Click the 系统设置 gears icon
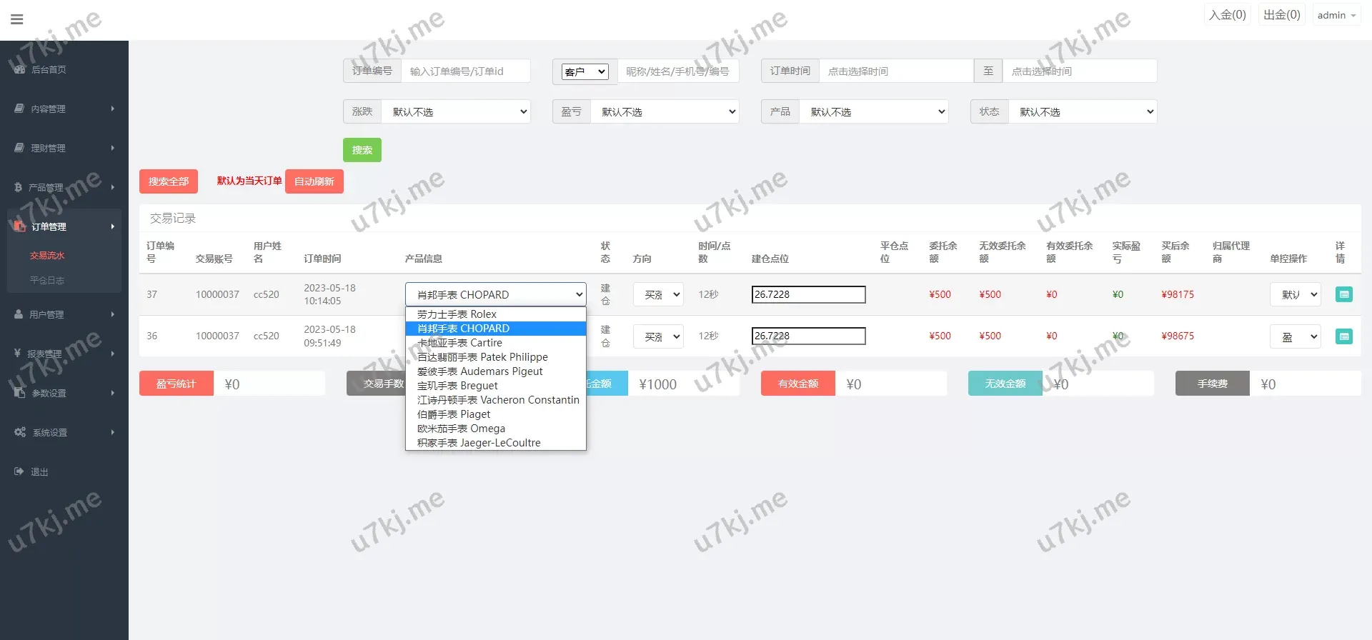Image resolution: width=1372 pixels, height=640 pixels. [x=20, y=432]
